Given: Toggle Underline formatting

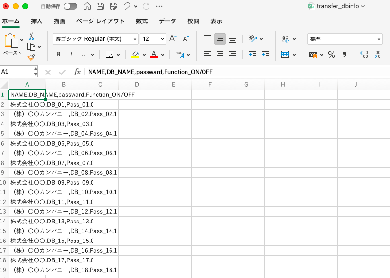Looking at the screenshot, I should pos(83,54).
